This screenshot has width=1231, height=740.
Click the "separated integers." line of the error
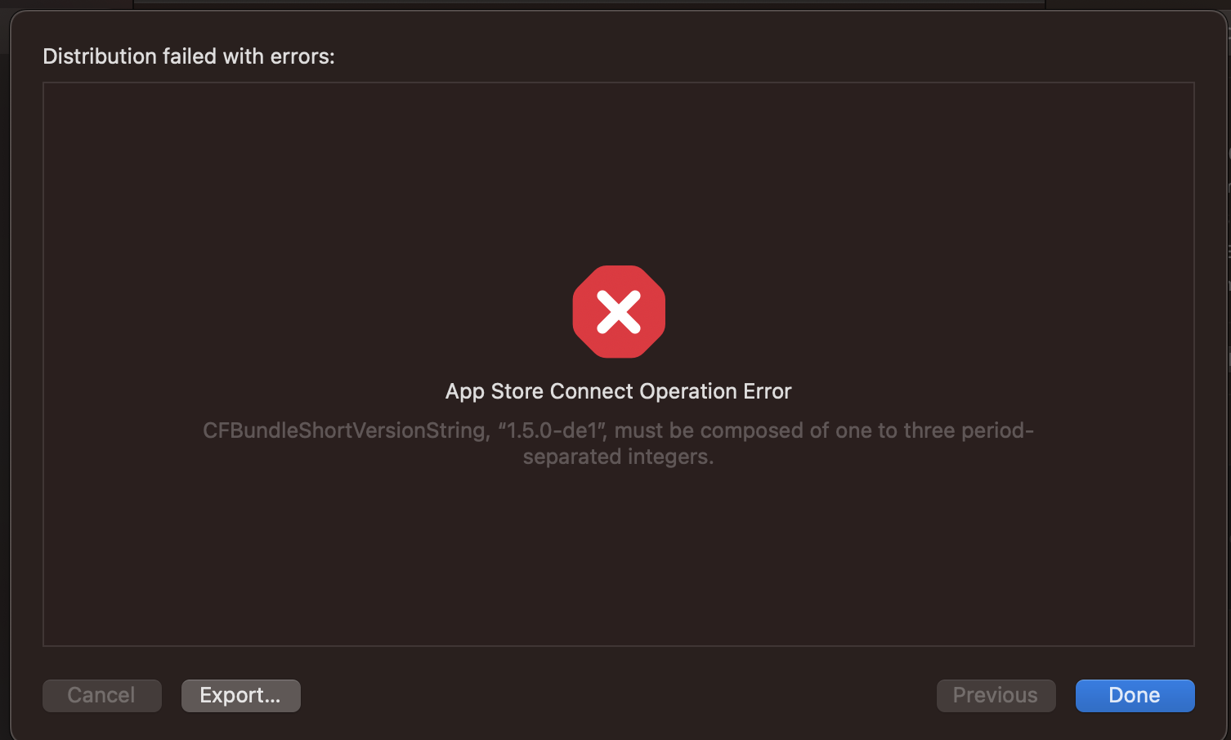pyautogui.click(x=618, y=457)
